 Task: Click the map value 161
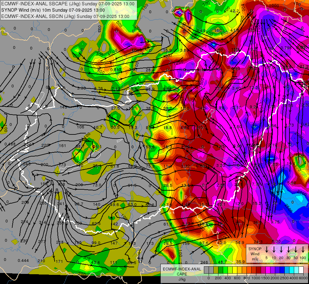62,146
